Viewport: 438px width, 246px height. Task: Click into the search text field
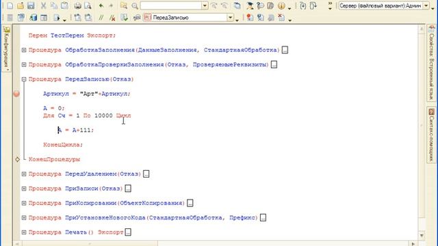(x=171, y=5)
